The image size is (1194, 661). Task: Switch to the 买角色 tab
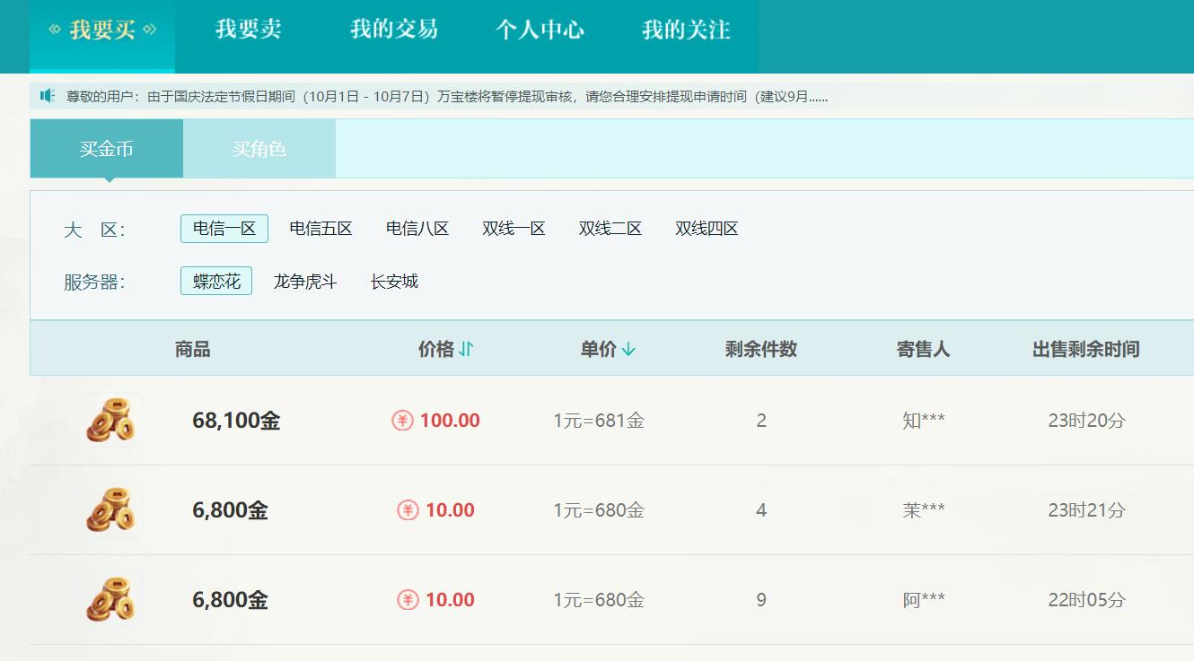point(259,149)
